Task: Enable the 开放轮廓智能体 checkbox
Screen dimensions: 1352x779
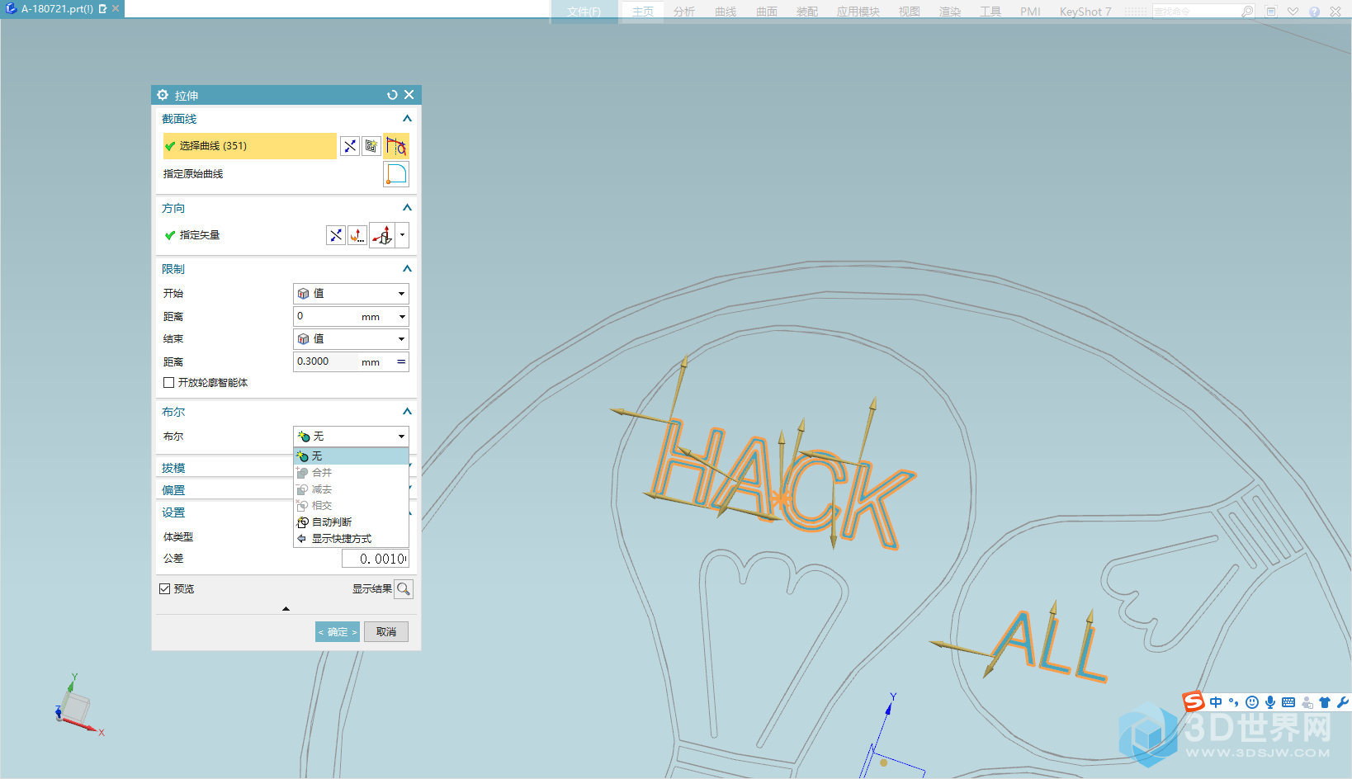Action: pyautogui.click(x=168, y=383)
